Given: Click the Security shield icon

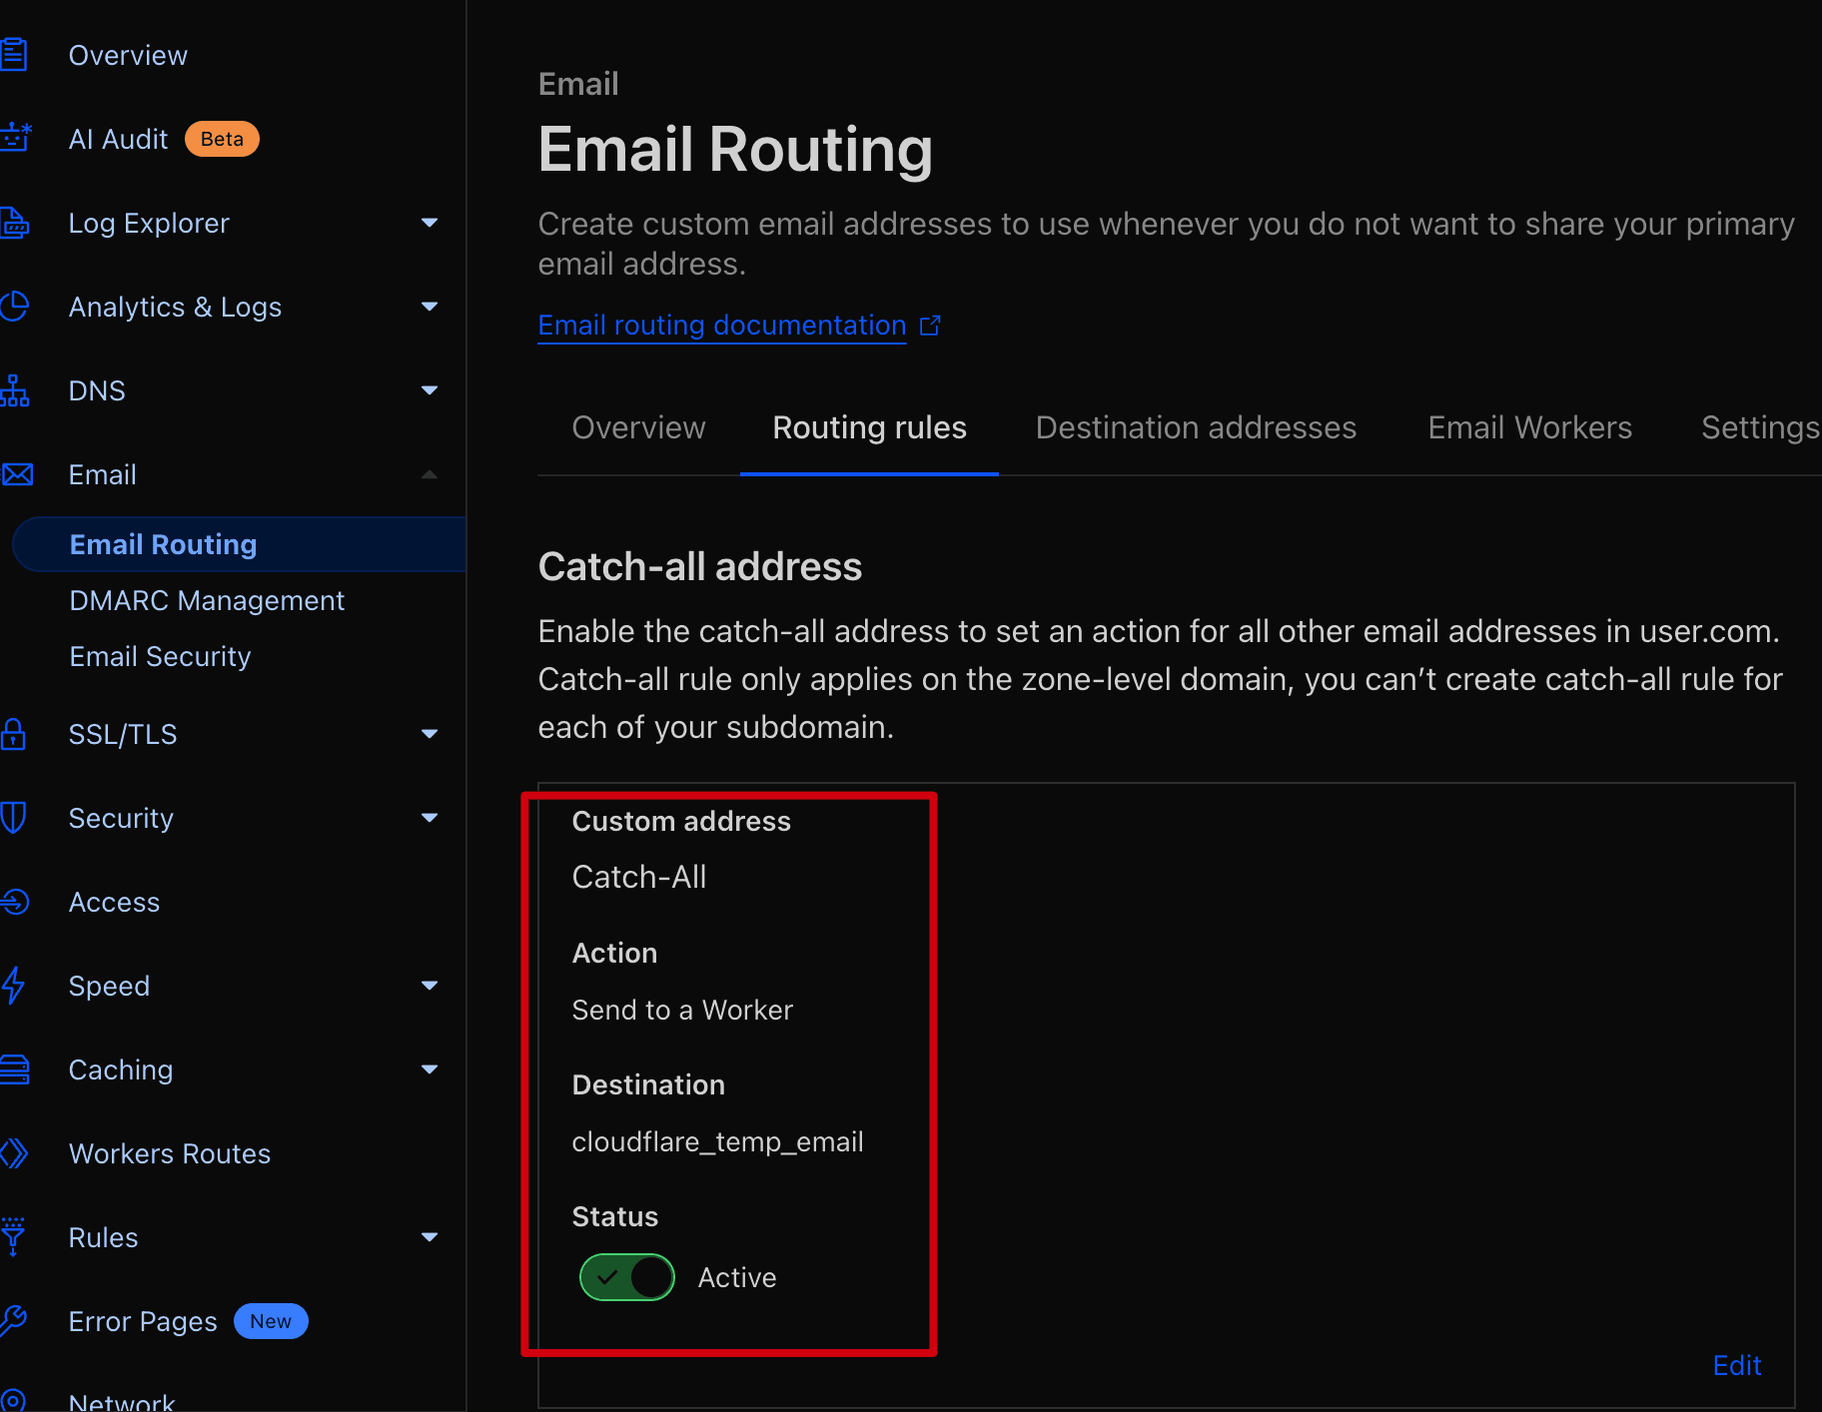Looking at the screenshot, I should (x=15, y=818).
